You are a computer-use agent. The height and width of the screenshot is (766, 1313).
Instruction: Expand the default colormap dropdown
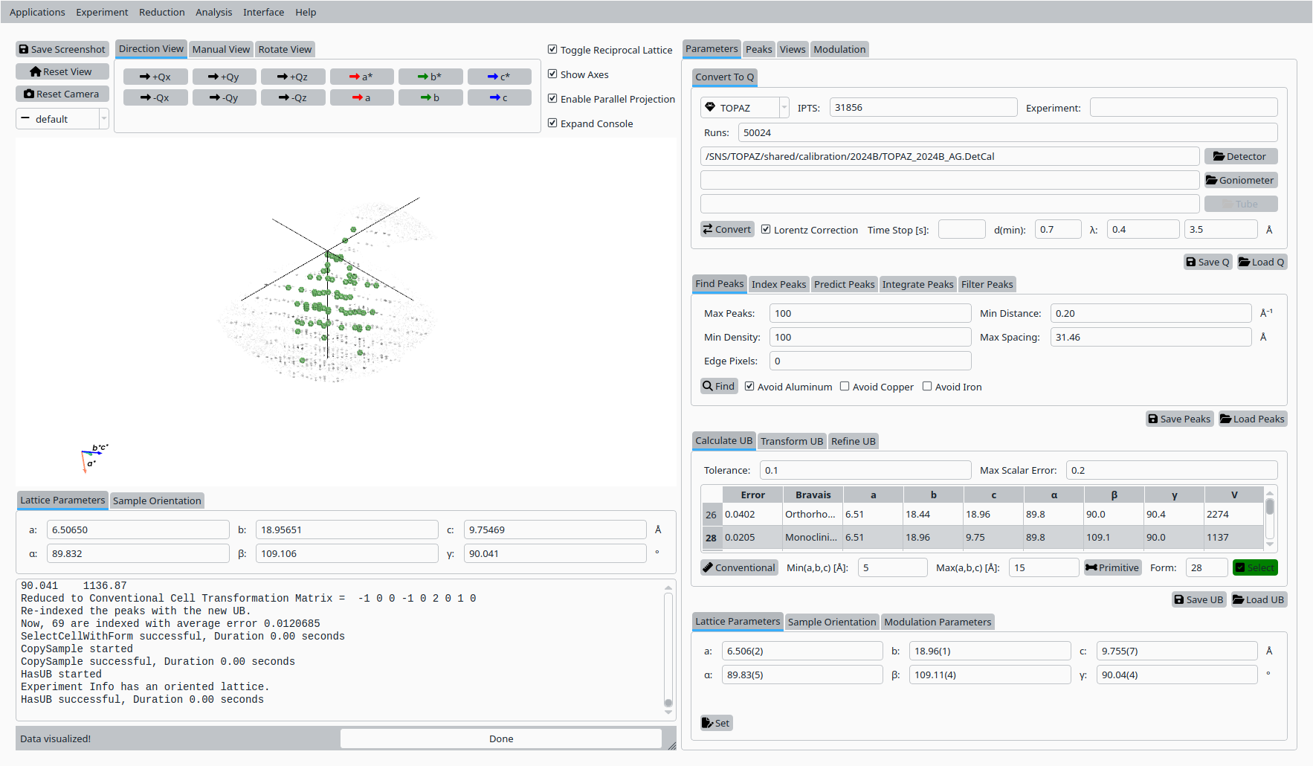point(62,119)
